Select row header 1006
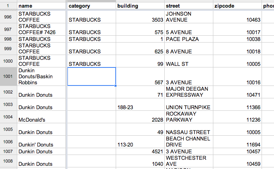 8,142
